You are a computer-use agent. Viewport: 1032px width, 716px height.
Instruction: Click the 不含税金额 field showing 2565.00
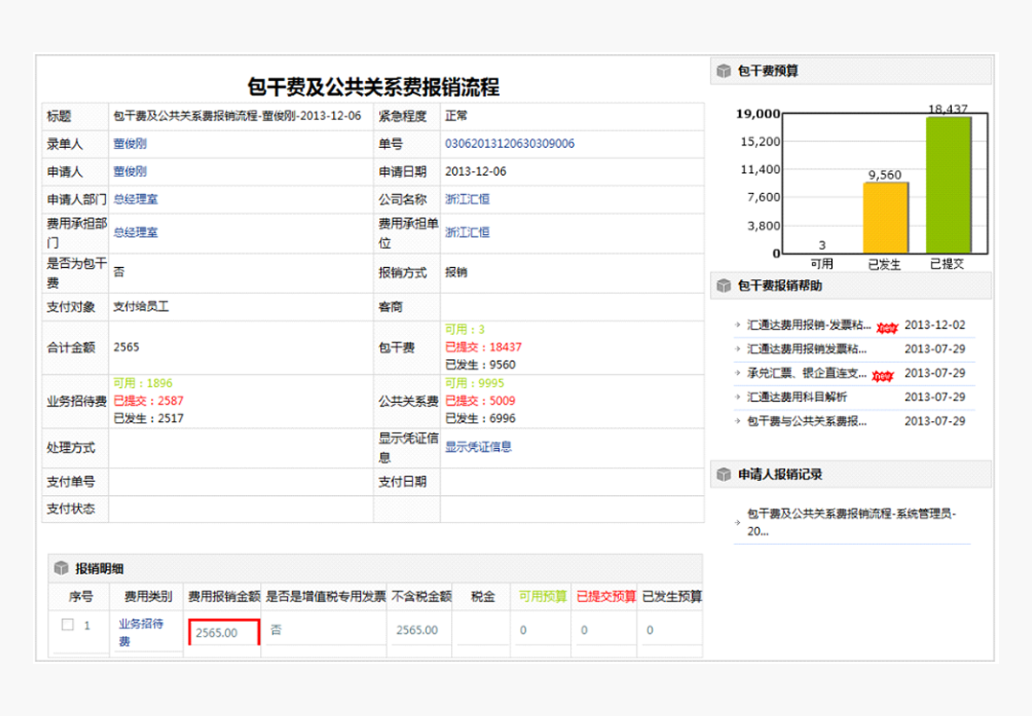(417, 630)
